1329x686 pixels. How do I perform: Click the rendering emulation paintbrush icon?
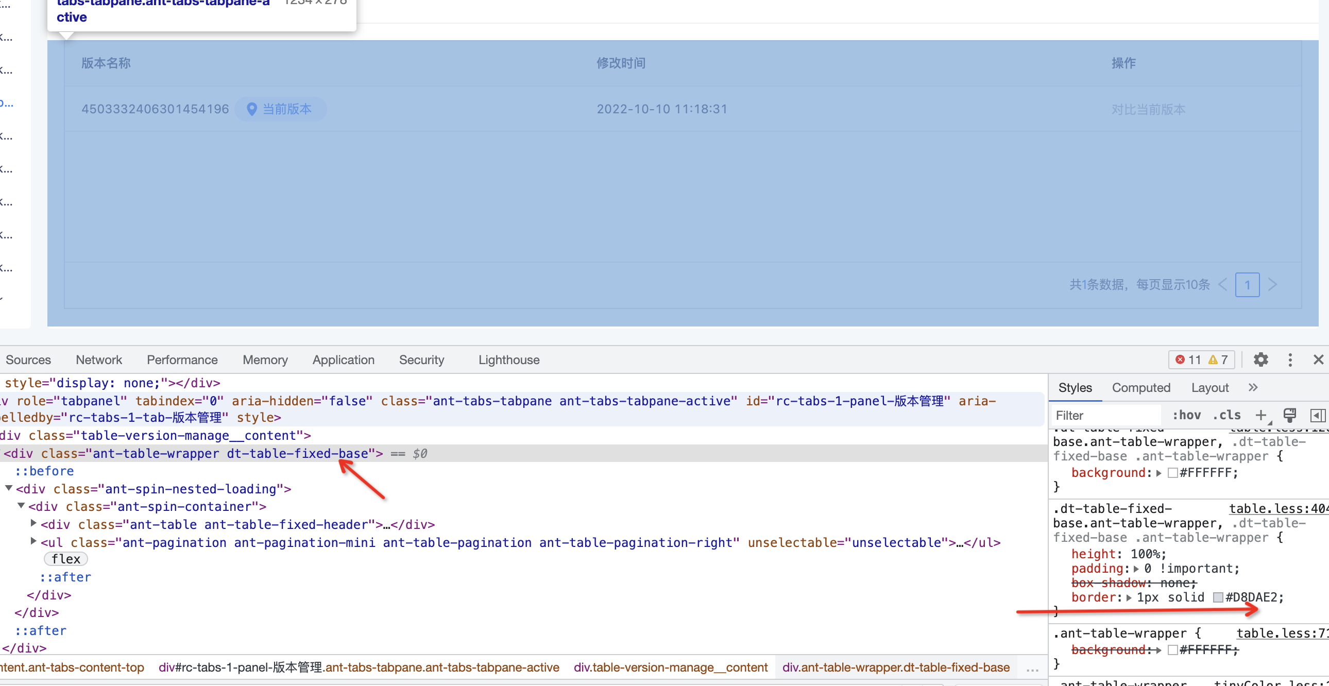[x=1290, y=415]
